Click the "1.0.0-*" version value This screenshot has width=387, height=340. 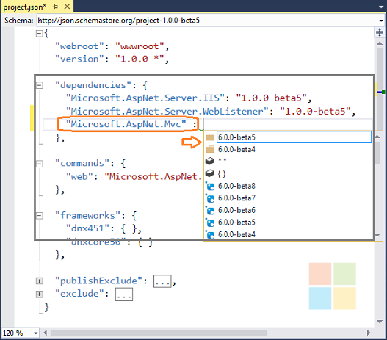(x=140, y=59)
